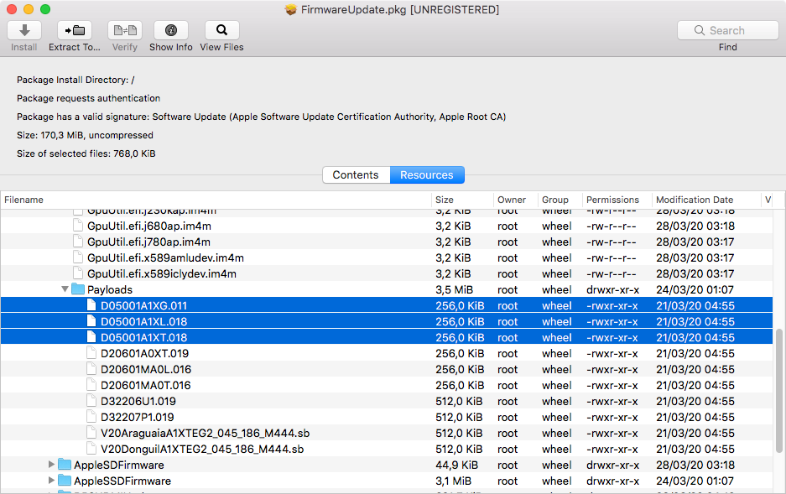Click file icon of D32207P1.019
The width and height of the screenshot is (786, 494).
(91, 417)
